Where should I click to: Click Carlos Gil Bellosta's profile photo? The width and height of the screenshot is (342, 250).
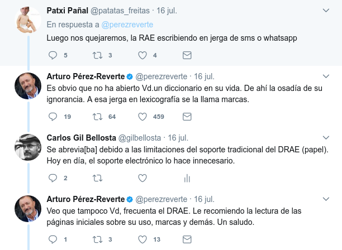click(27, 147)
